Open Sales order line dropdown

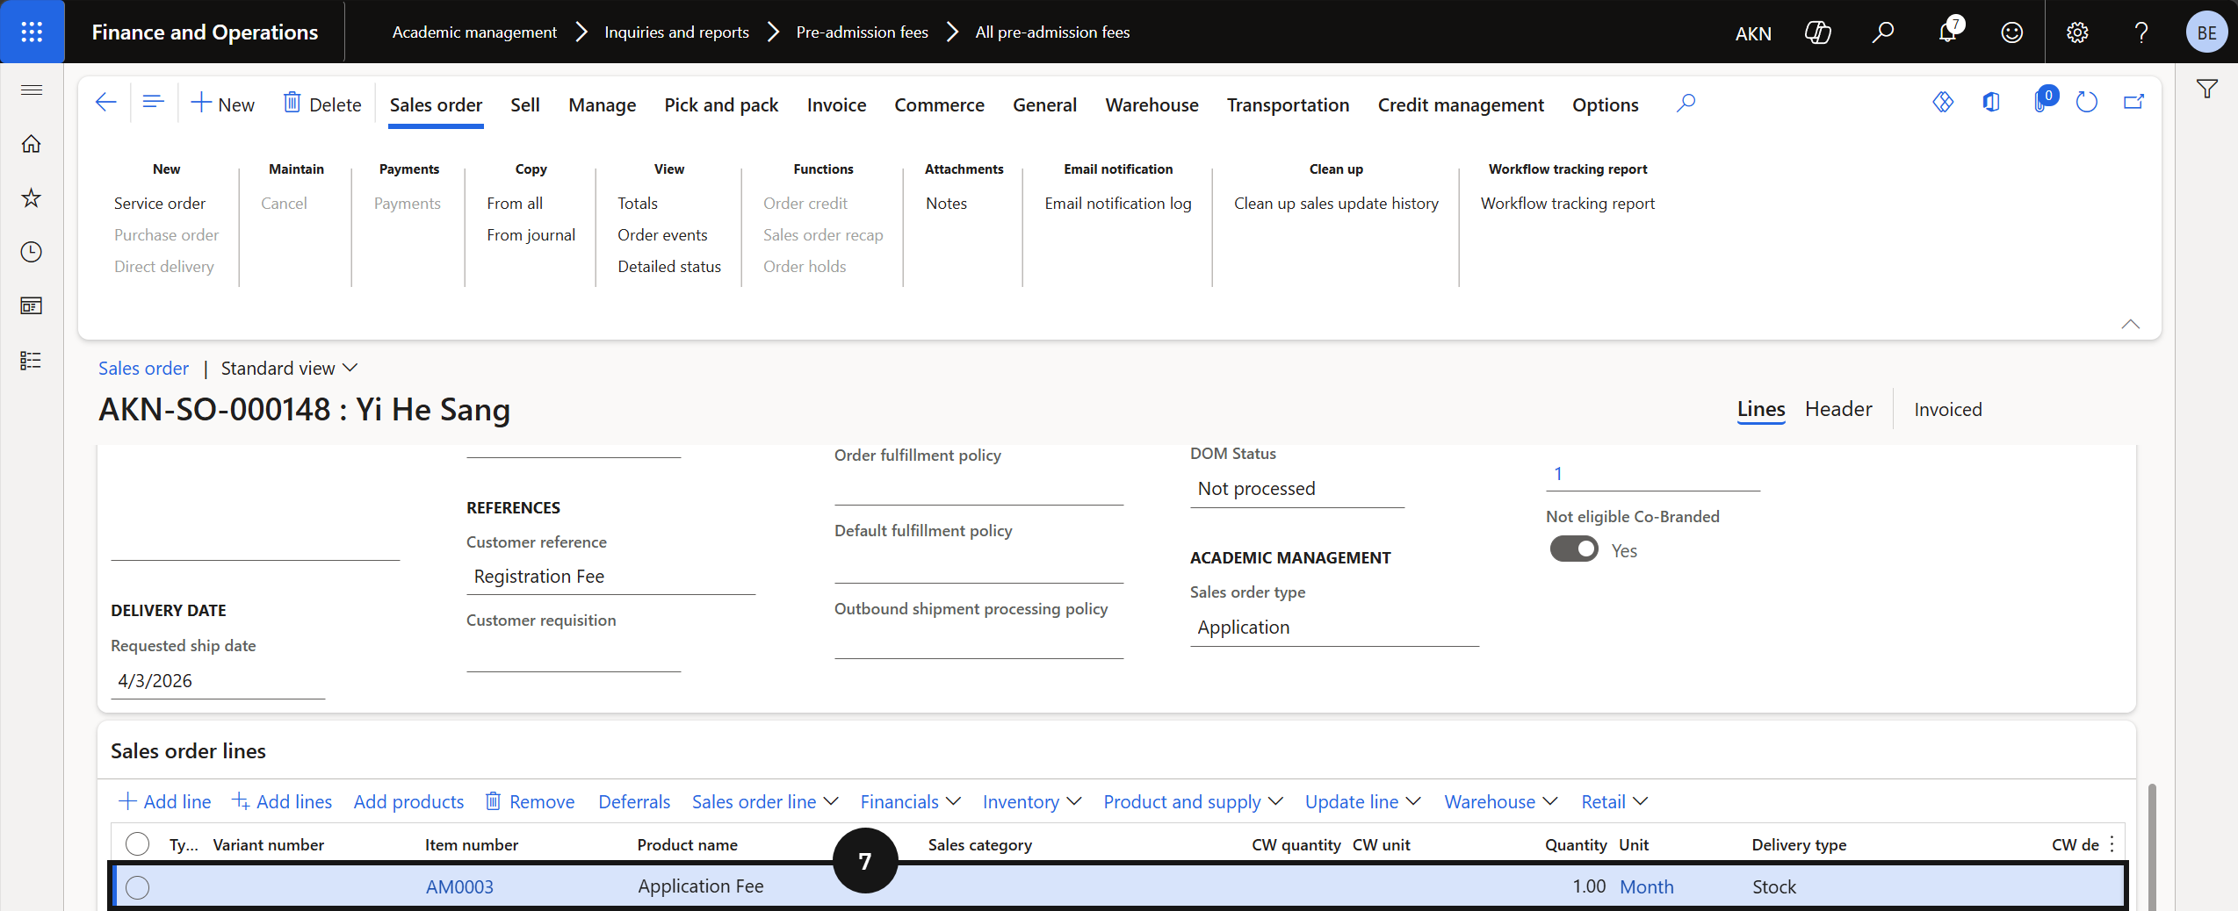click(x=765, y=801)
